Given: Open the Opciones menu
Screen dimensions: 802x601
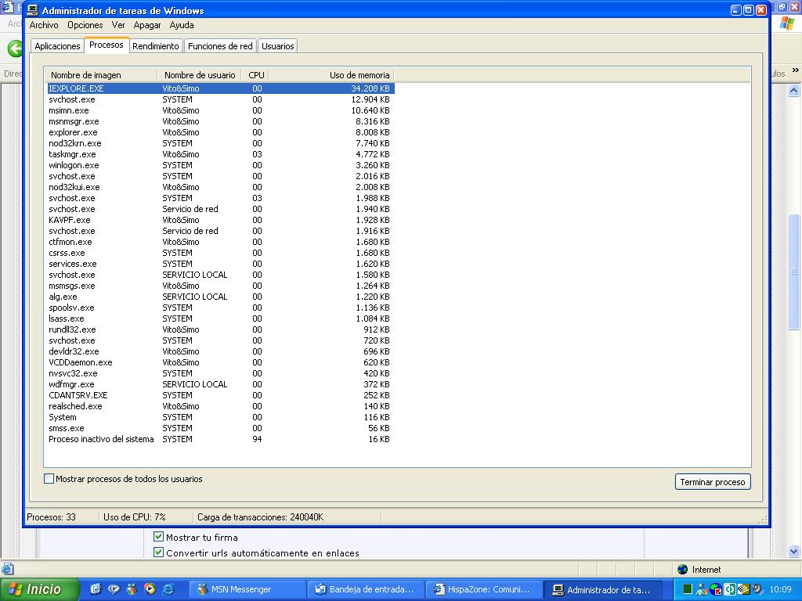Looking at the screenshot, I should click(85, 25).
